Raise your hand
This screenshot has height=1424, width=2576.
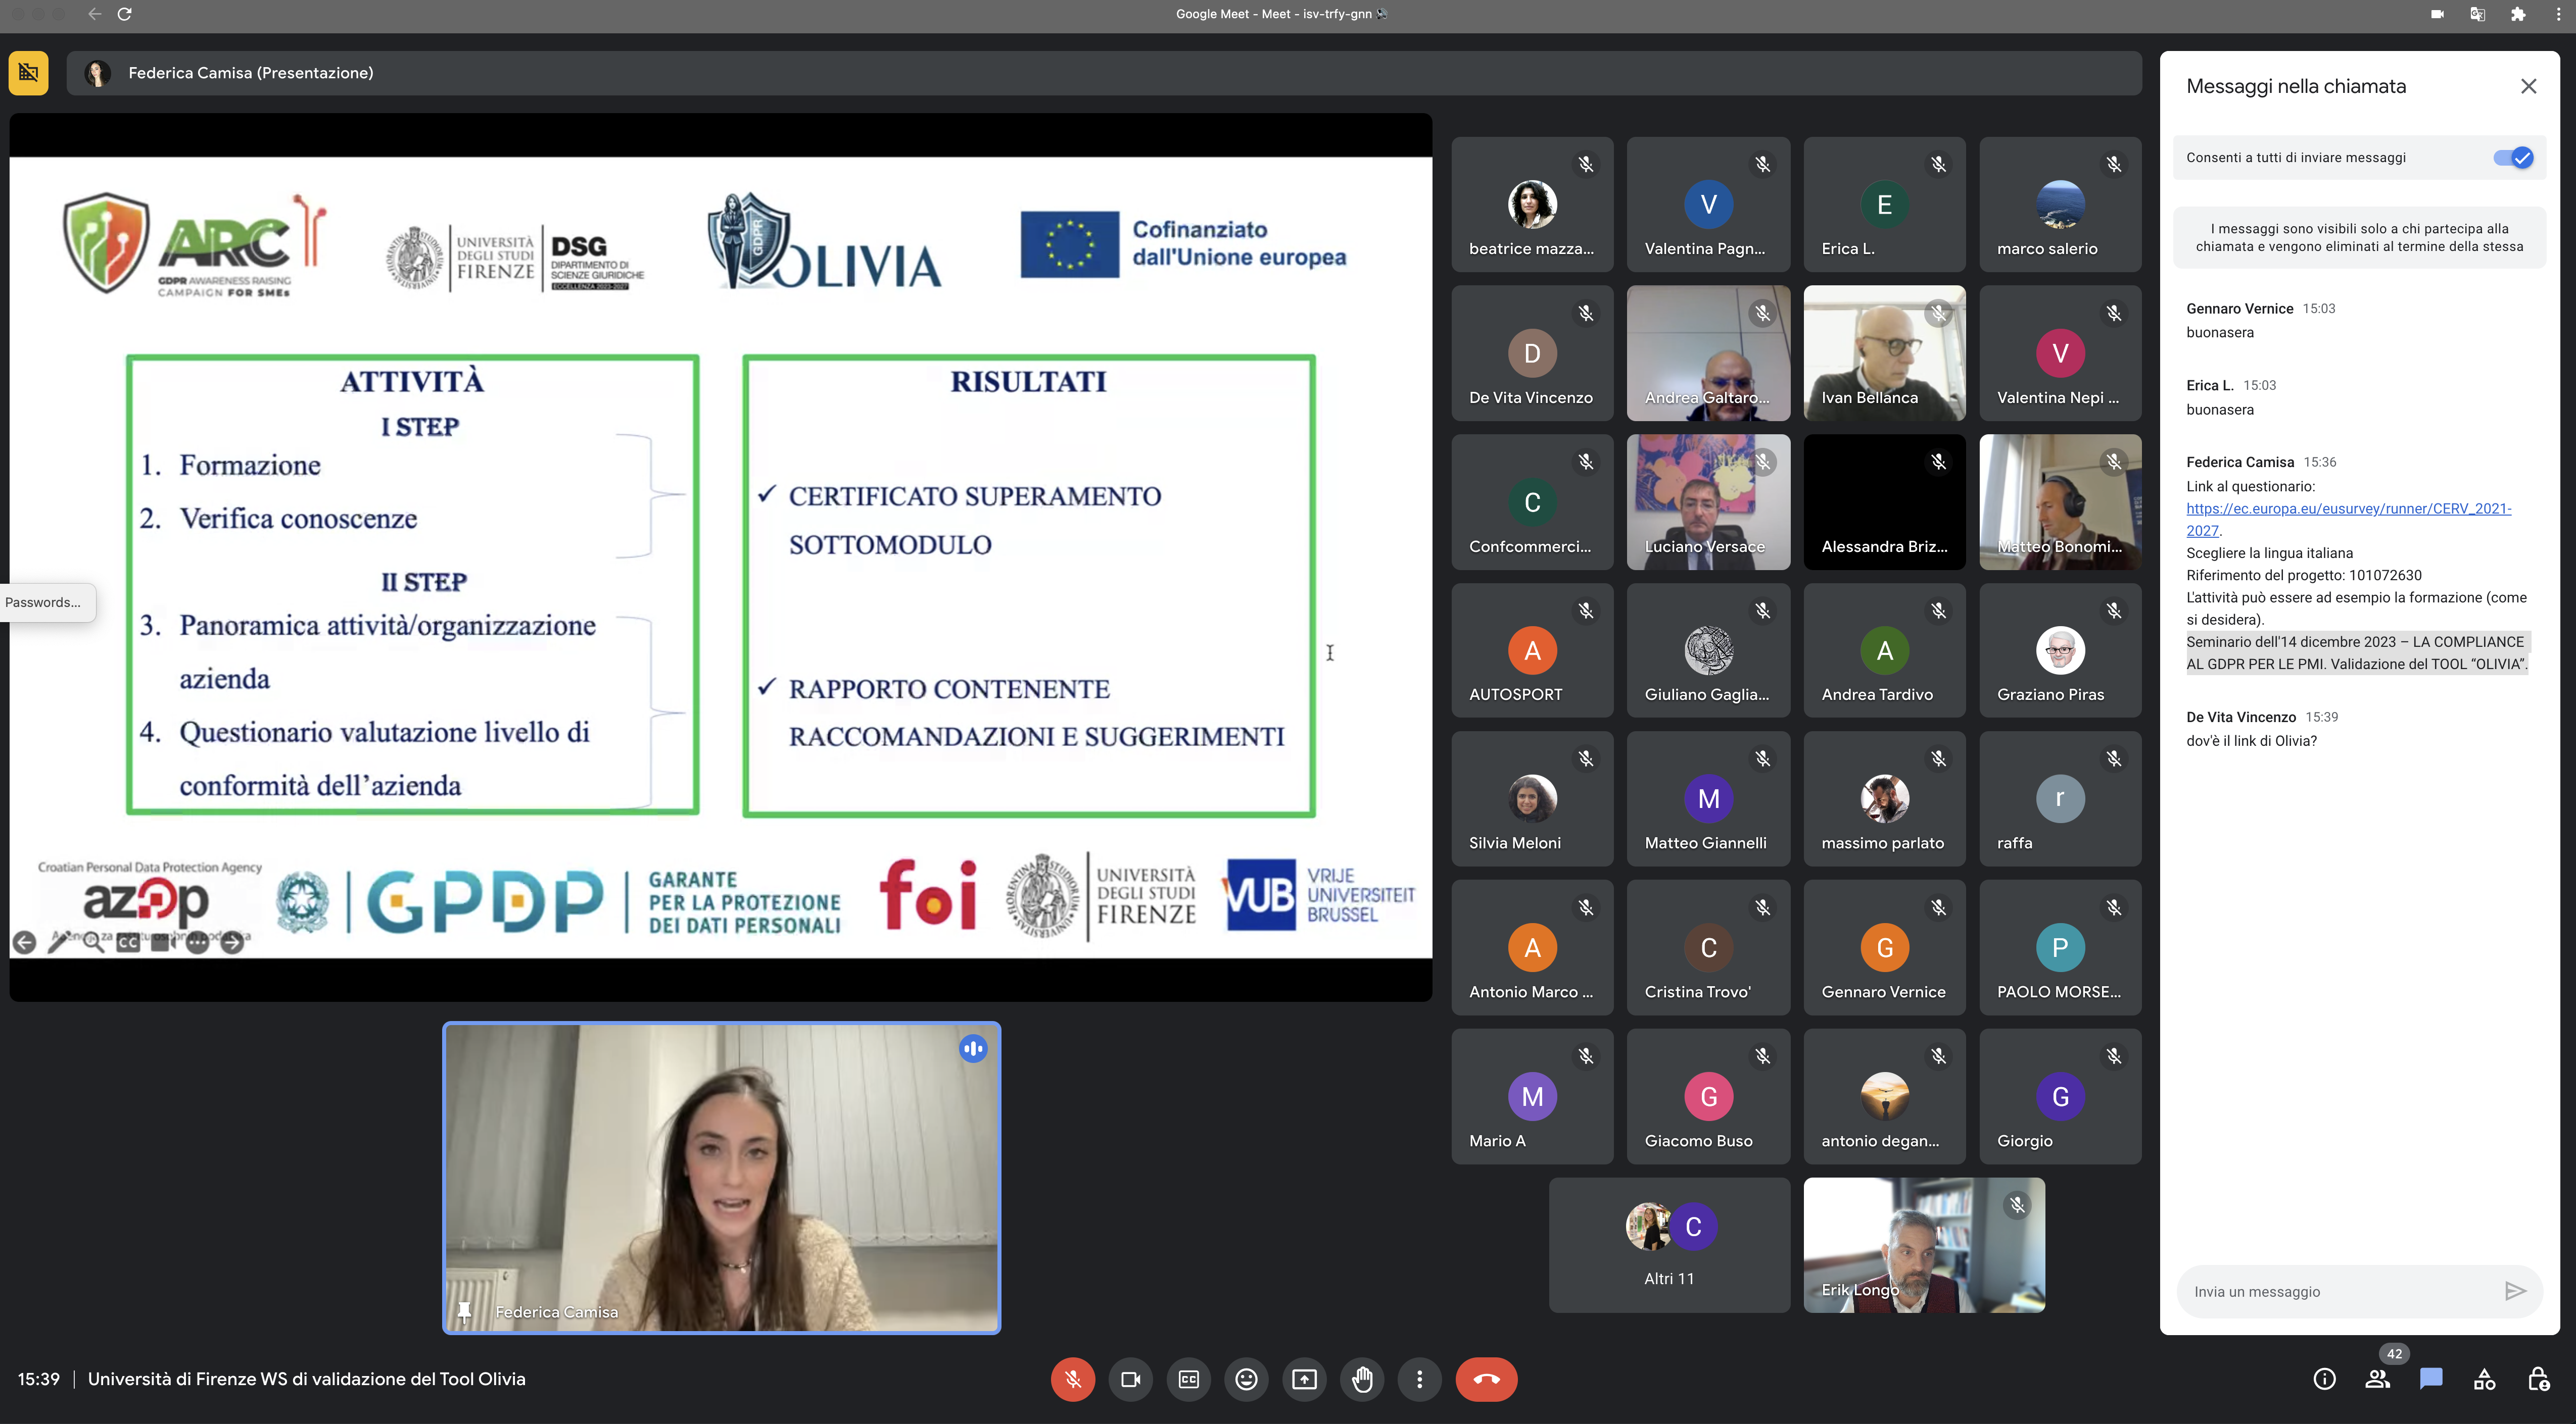pyautogui.click(x=1362, y=1379)
